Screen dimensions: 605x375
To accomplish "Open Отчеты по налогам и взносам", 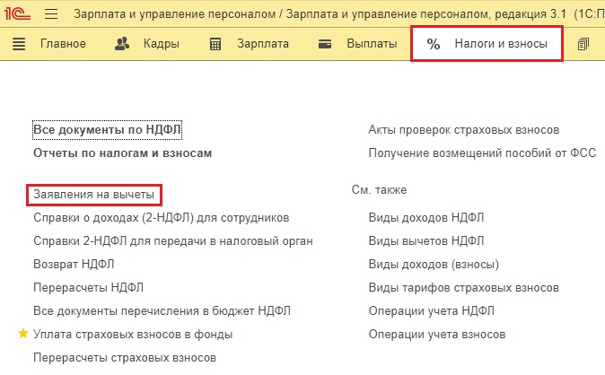I will [122, 153].
